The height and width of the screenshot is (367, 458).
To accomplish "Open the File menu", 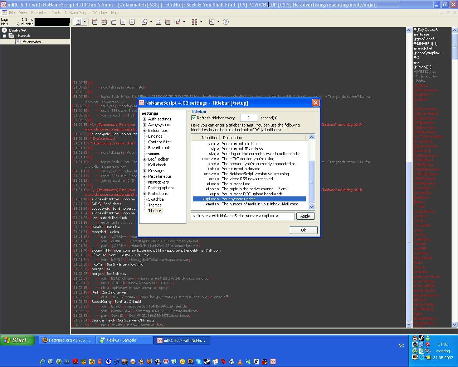I will (12, 13).
